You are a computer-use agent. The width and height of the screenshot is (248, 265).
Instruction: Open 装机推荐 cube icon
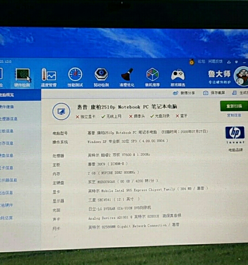point(153,78)
